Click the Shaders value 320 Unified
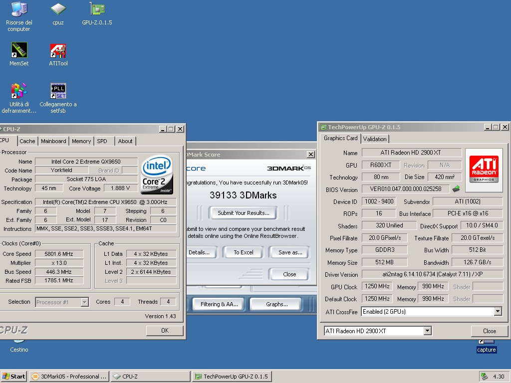Image resolution: width=511 pixels, height=383 pixels. click(x=389, y=225)
